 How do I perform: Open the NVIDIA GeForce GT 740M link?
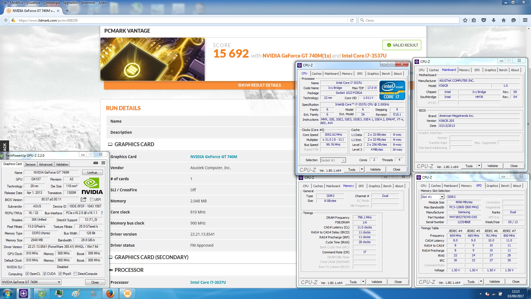(x=214, y=157)
